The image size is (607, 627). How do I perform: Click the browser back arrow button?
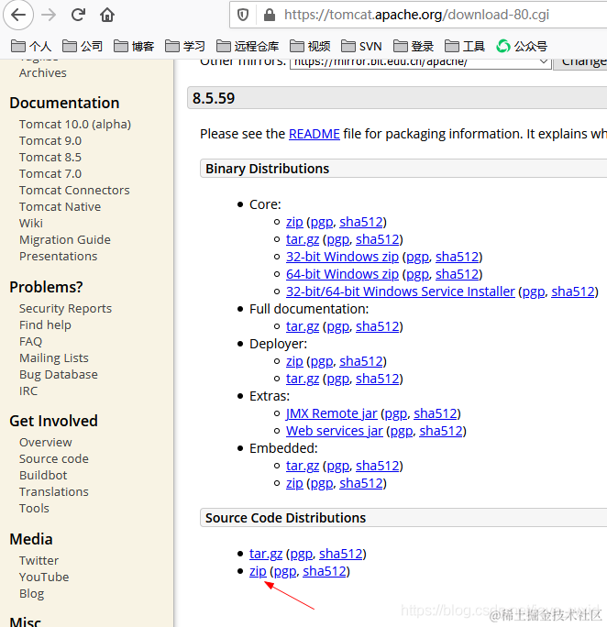(x=18, y=15)
